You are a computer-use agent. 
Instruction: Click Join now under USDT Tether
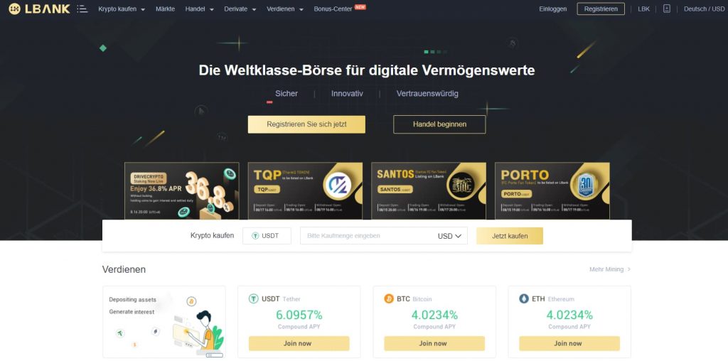tap(299, 343)
